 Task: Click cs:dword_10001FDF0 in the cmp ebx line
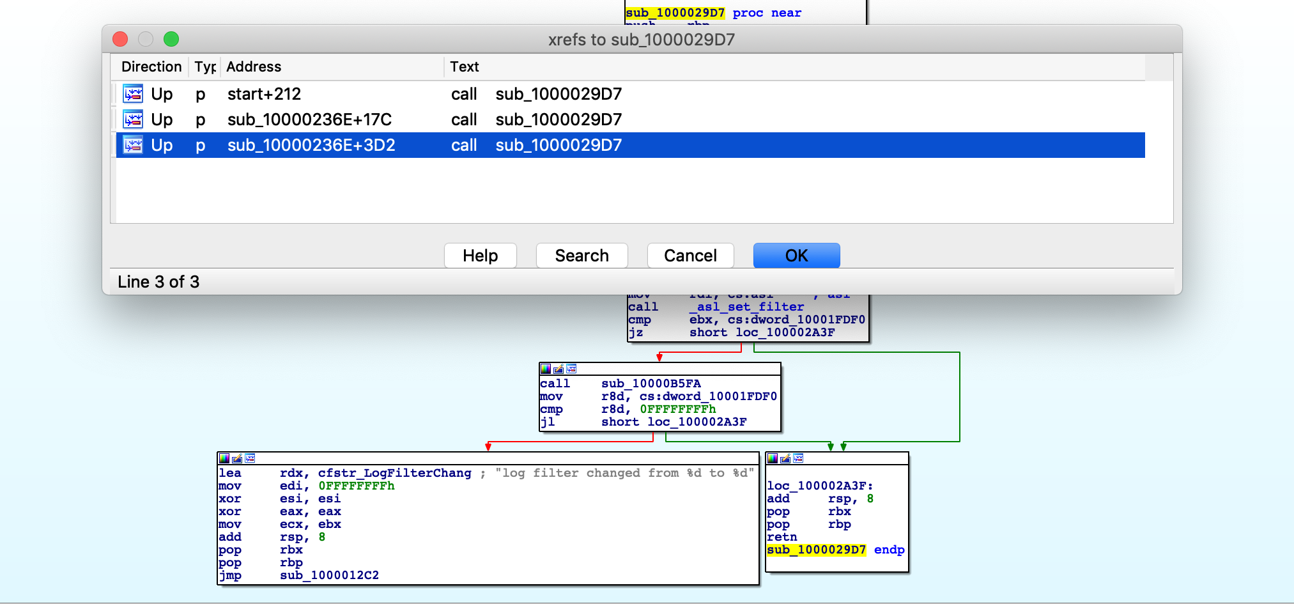coord(796,320)
